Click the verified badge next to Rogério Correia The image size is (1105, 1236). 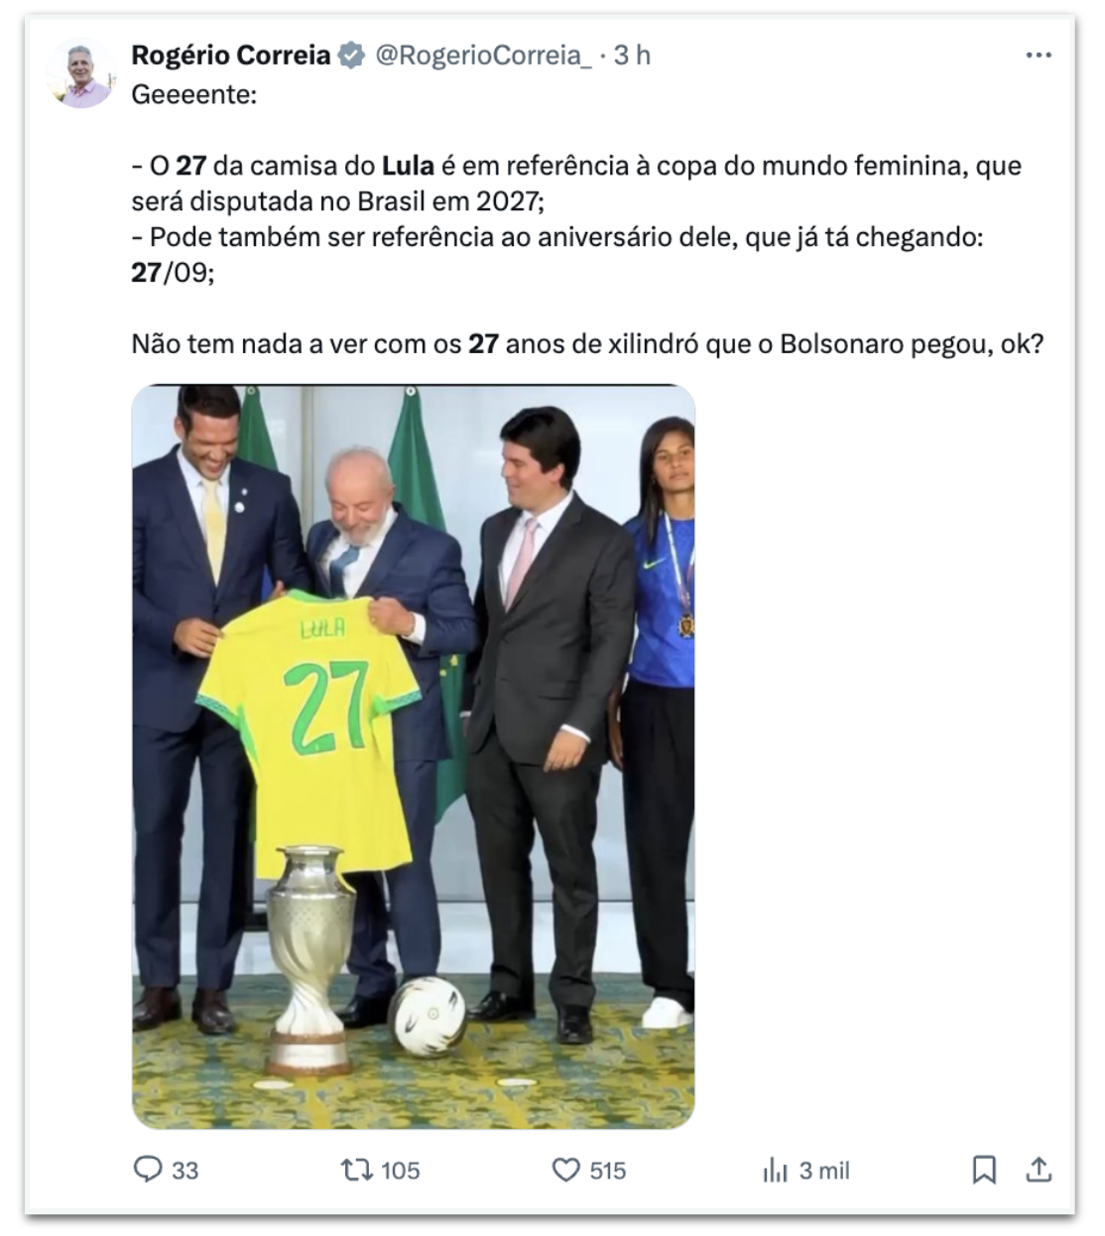click(x=351, y=56)
